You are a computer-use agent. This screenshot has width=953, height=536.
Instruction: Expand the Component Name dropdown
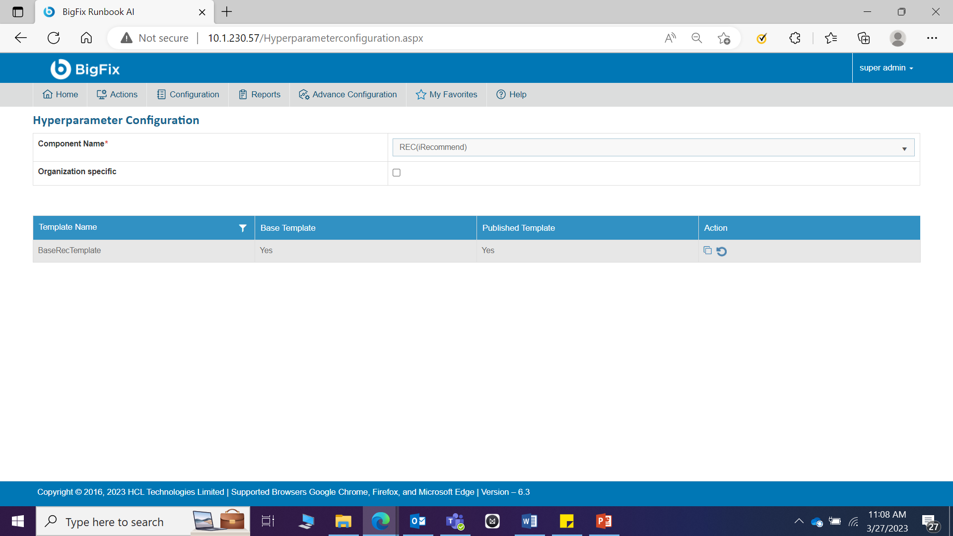pyautogui.click(x=653, y=147)
